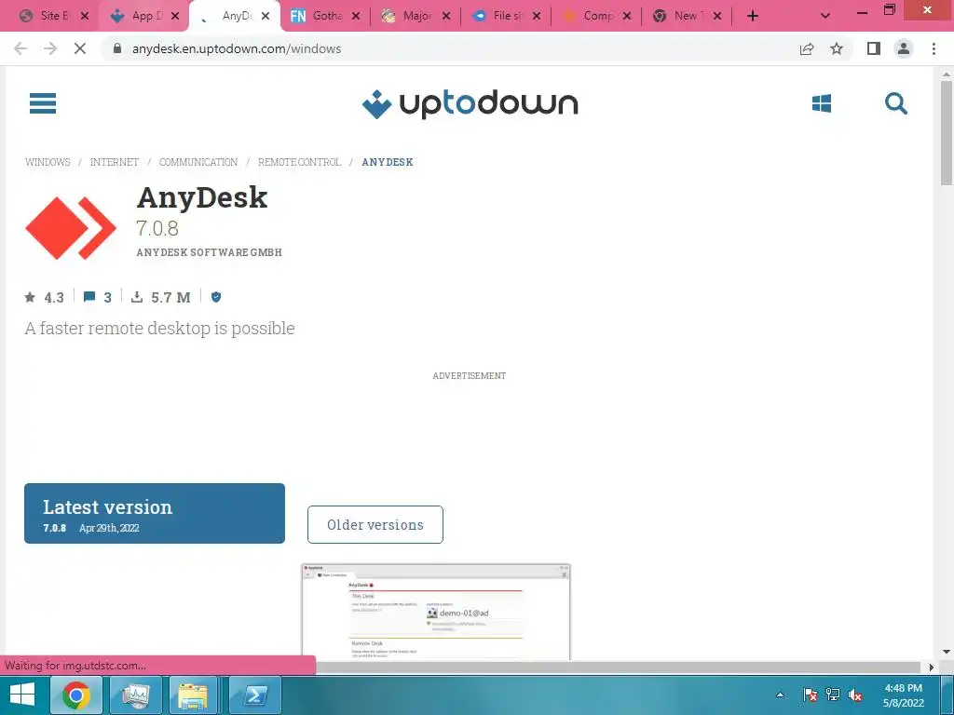This screenshot has height=715, width=954.
Task: Open the Uptodown hamburger menu
Action: coord(43,103)
